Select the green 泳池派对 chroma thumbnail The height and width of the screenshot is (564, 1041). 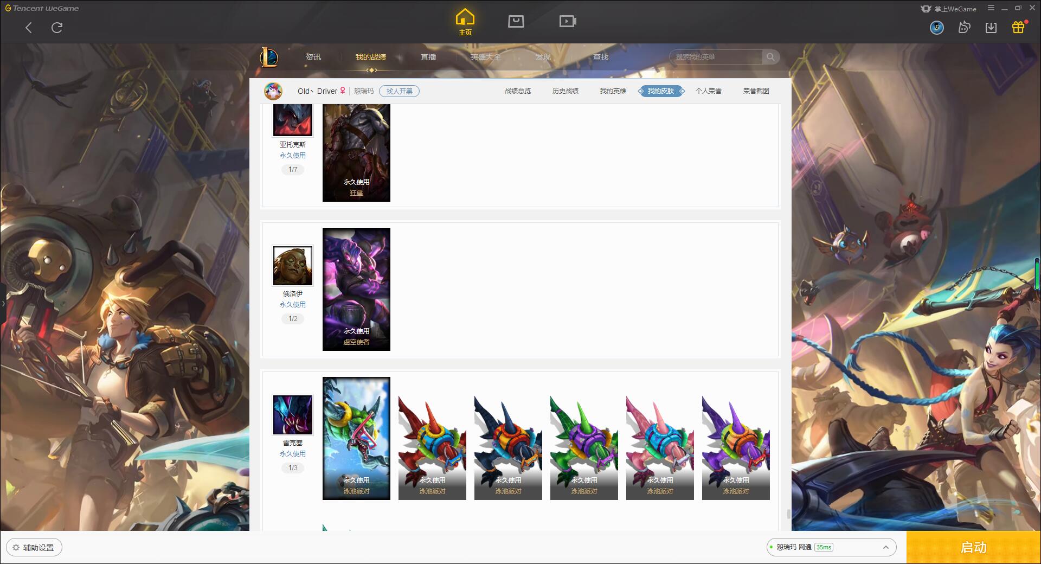(584, 447)
